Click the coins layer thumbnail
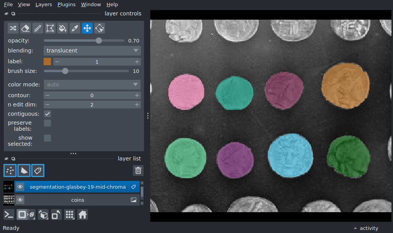 9,200
